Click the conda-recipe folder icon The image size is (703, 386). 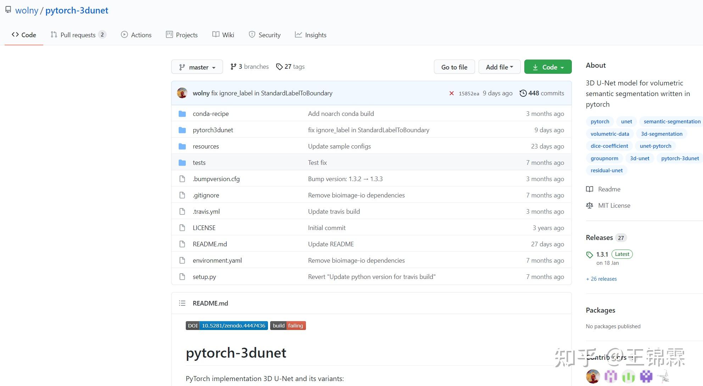[182, 114]
